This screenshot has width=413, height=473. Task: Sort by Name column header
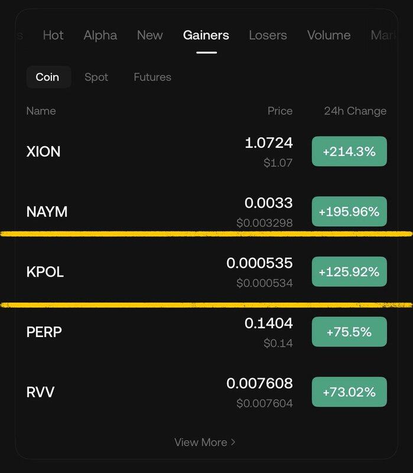pos(41,111)
